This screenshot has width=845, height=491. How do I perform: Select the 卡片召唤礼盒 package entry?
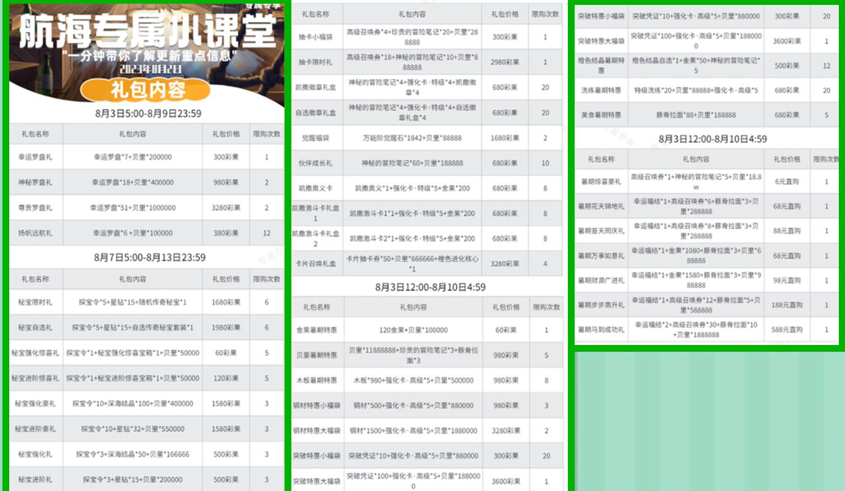[317, 264]
